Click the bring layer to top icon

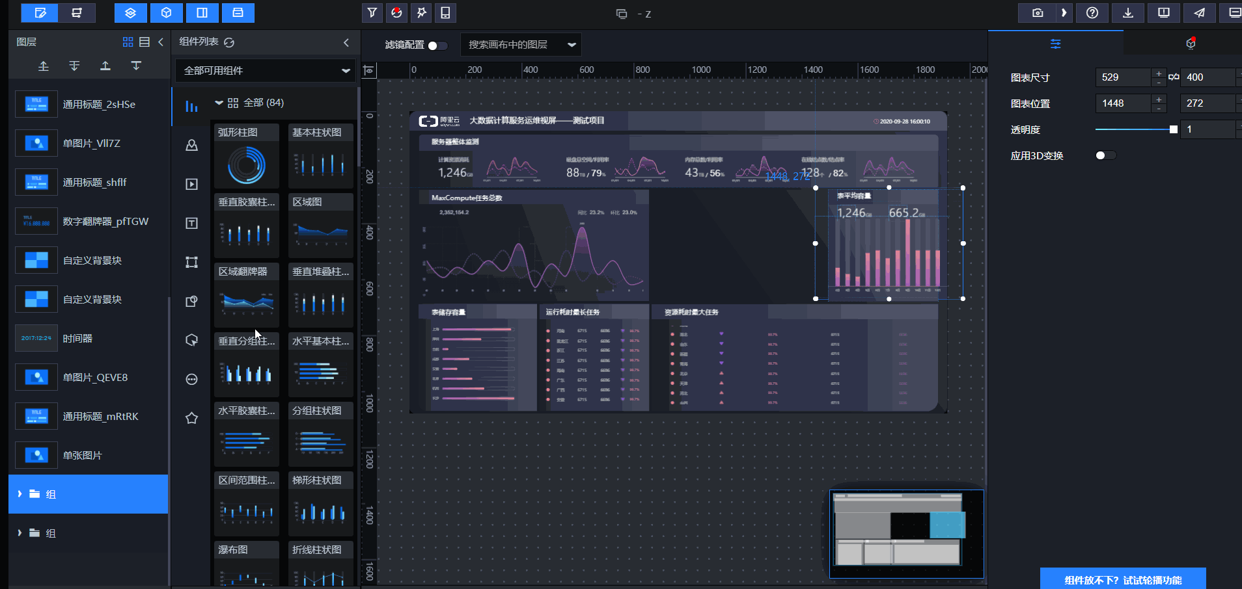coord(105,66)
